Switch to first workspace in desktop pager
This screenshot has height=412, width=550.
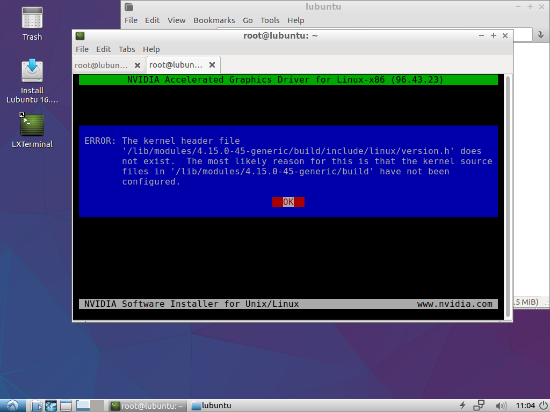tap(83, 406)
